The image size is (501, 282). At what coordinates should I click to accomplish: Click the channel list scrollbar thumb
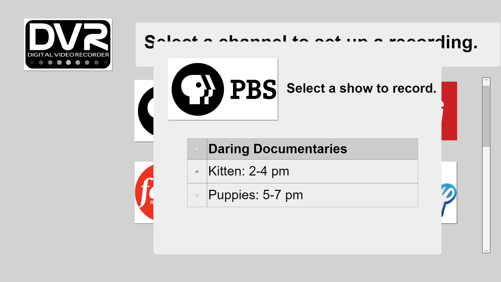(486, 116)
